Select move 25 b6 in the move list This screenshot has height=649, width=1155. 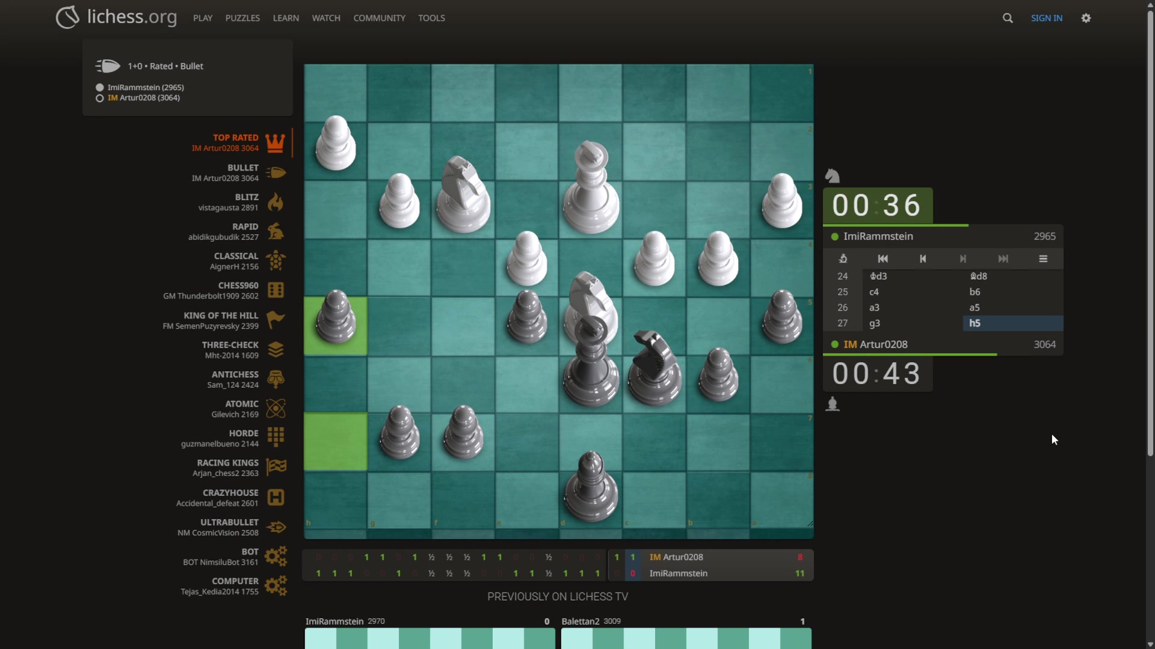tap(1013, 292)
